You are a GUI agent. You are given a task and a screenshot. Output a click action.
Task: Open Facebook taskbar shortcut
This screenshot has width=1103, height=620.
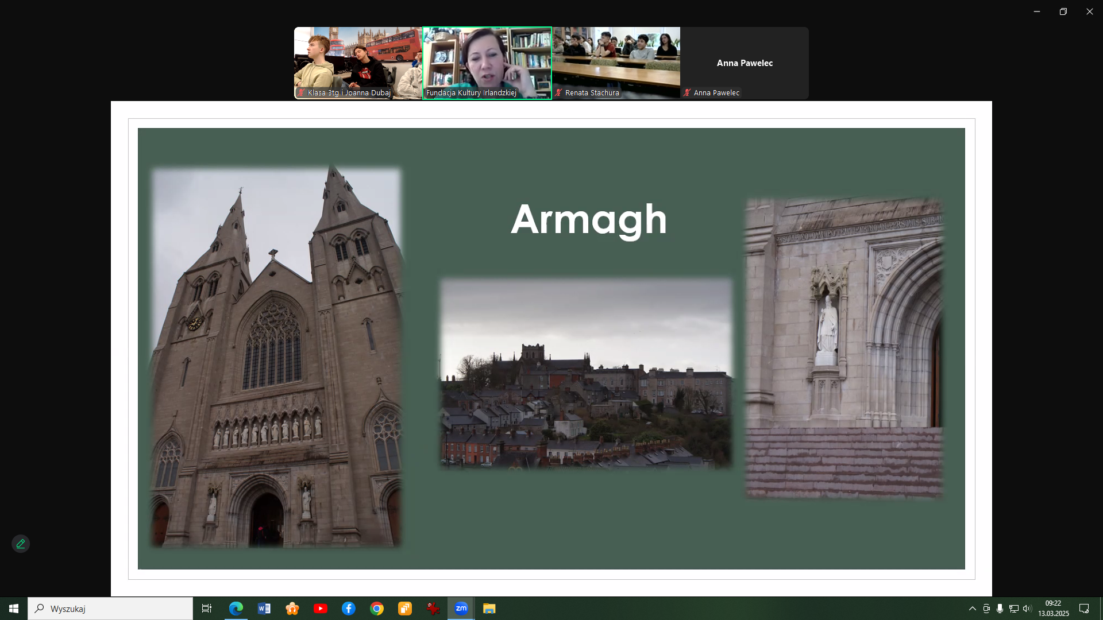(x=349, y=609)
